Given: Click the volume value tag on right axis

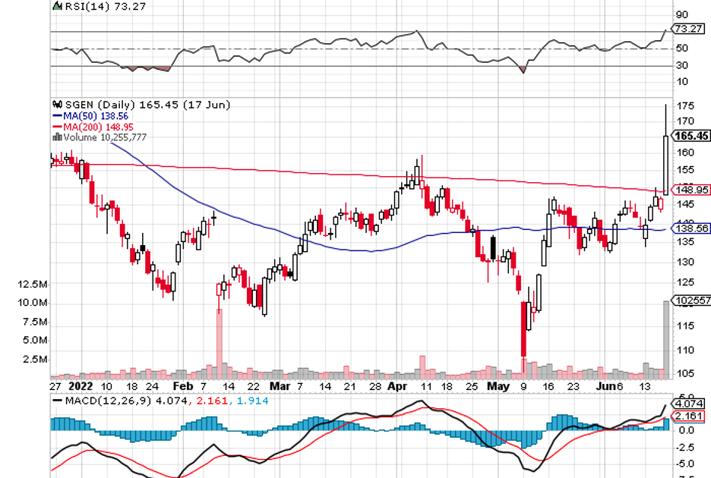Looking at the screenshot, I should (x=690, y=300).
